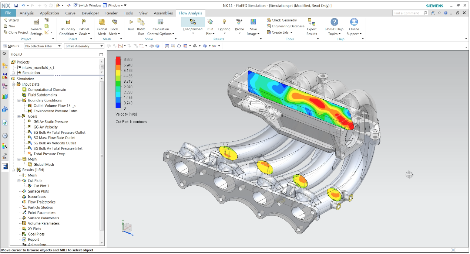Switch to Curve tab

[x=70, y=13]
